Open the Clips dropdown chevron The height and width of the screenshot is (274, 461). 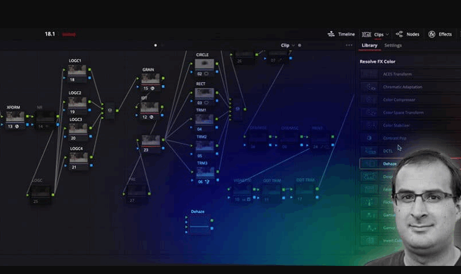click(387, 35)
